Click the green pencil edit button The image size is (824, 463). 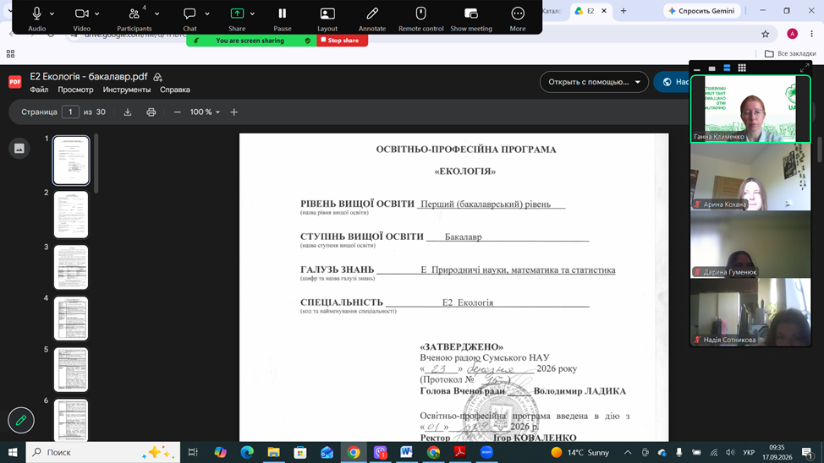click(x=21, y=420)
